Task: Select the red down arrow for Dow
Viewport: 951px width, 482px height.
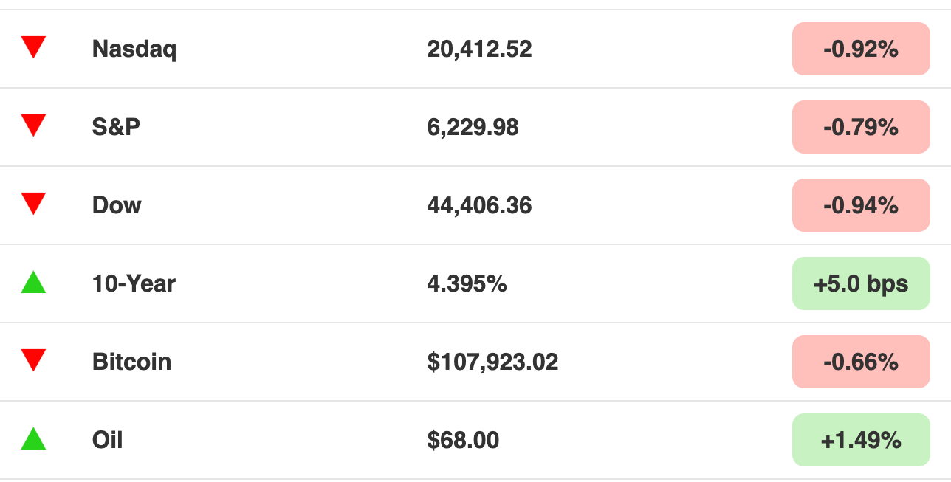Action: click(33, 204)
